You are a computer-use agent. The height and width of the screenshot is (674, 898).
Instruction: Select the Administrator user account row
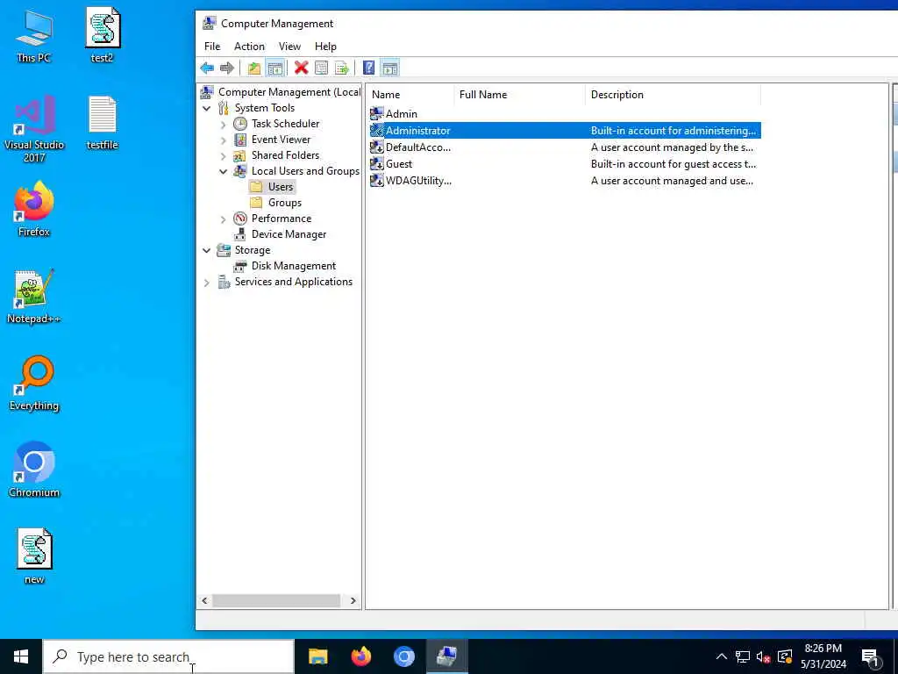click(x=565, y=131)
